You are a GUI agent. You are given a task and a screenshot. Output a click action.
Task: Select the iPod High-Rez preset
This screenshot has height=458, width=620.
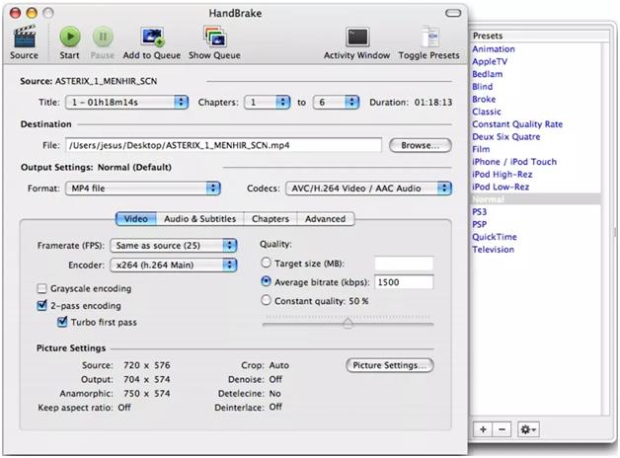tap(503, 175)
